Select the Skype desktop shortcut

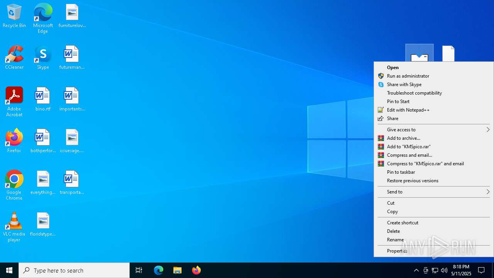point(43,58)
